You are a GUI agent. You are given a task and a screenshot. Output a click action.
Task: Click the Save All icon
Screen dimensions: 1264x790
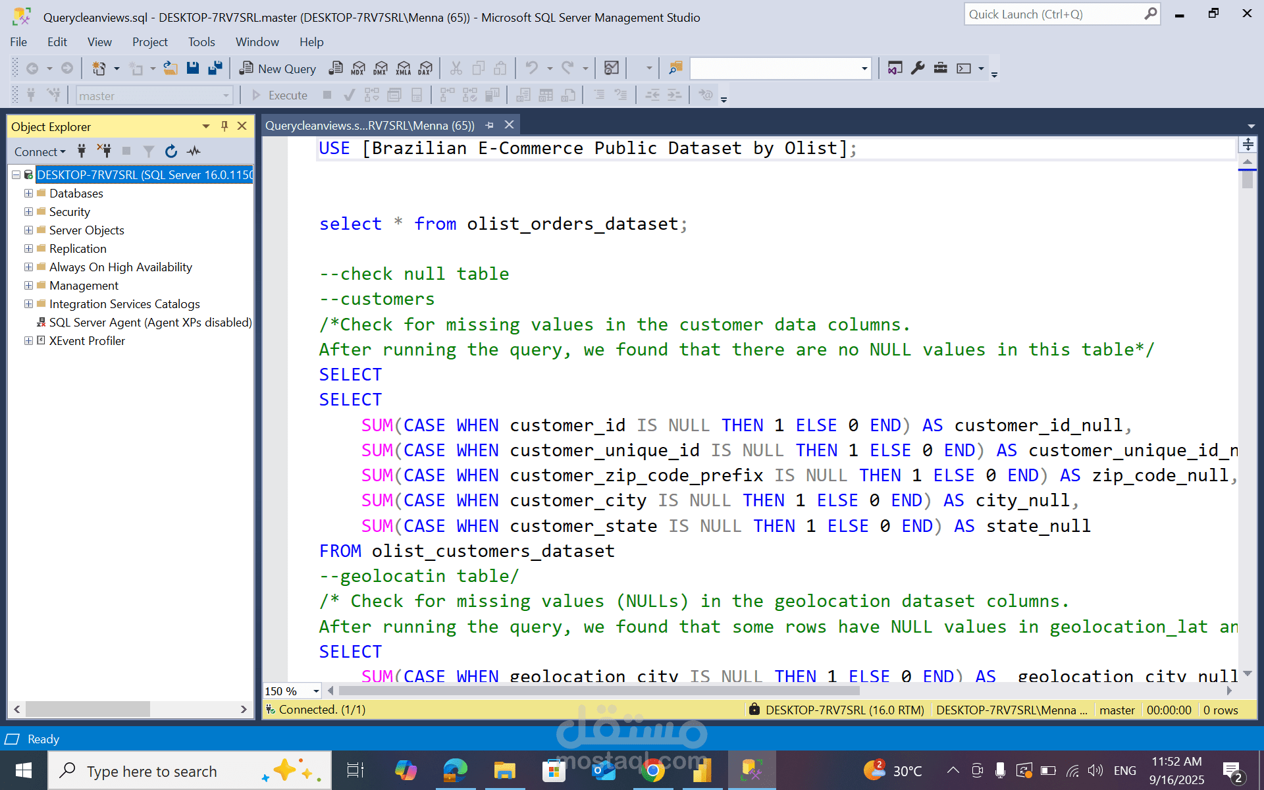215,68
